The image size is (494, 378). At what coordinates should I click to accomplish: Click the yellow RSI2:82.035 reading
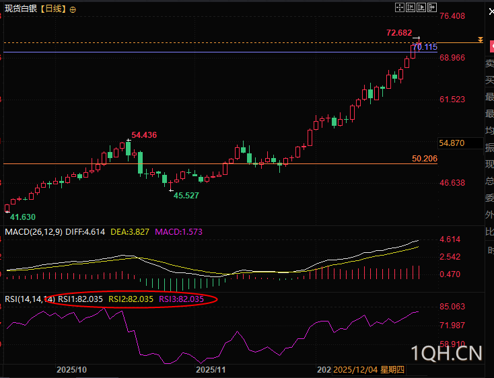point(131,299)
